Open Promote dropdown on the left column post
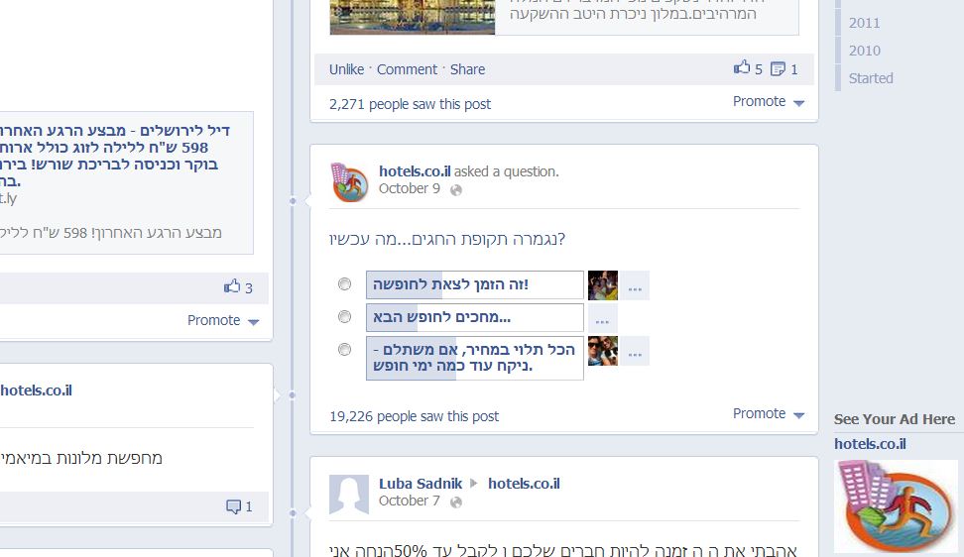The width and height of the screenshot is (964, 557). point(223,320)
